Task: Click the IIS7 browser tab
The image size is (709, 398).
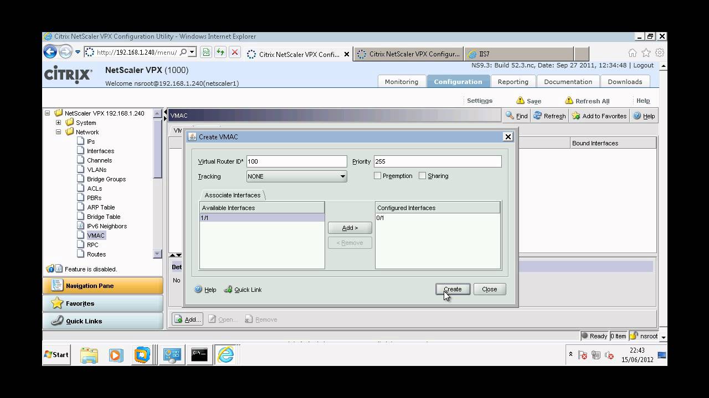Action: click(x=518, y=54)
